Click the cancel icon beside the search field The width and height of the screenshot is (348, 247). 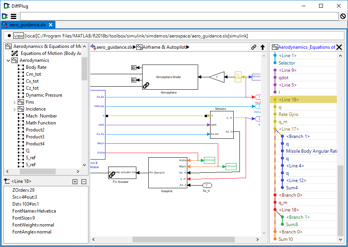[x=343, y=16]
